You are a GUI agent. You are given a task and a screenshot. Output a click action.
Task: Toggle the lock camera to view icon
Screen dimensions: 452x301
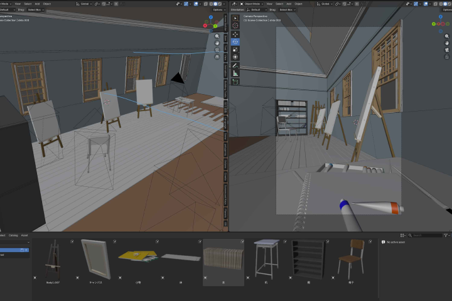[447, 56]
